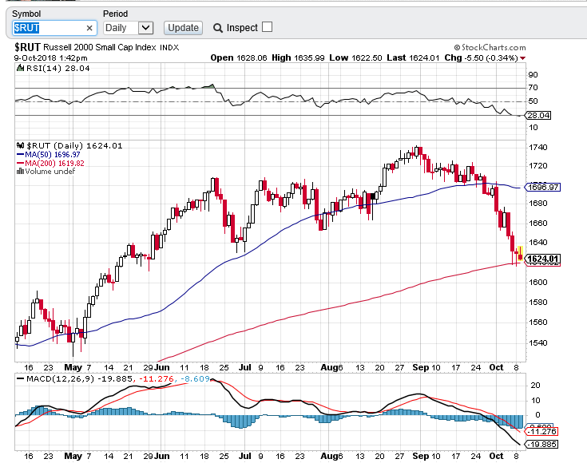Click the Period field label
The width and height of the screenshot is (587, 463).
point(115,14)
